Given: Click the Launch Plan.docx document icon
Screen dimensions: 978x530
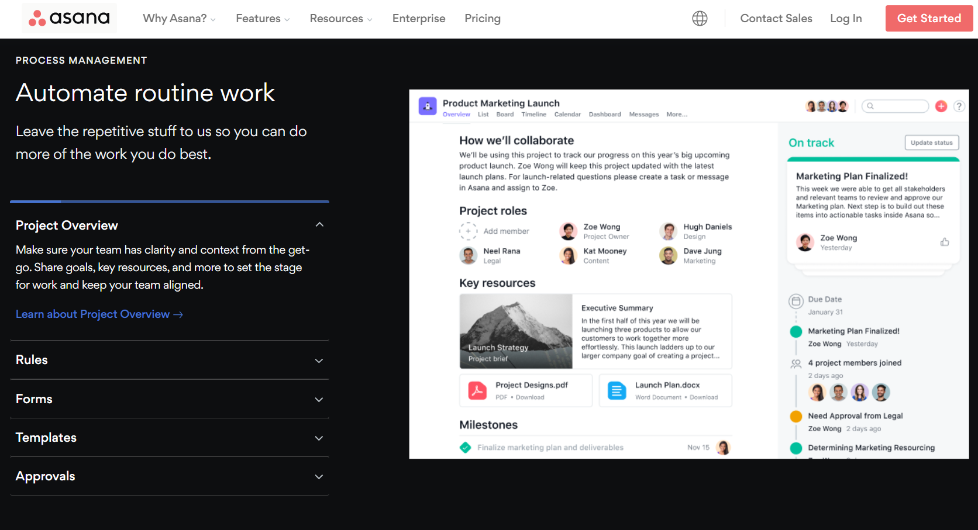Looking at the screenshot, I should [x=617, y=390].
